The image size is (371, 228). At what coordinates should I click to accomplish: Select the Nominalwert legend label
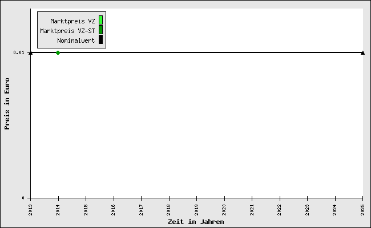coord(76,40)
